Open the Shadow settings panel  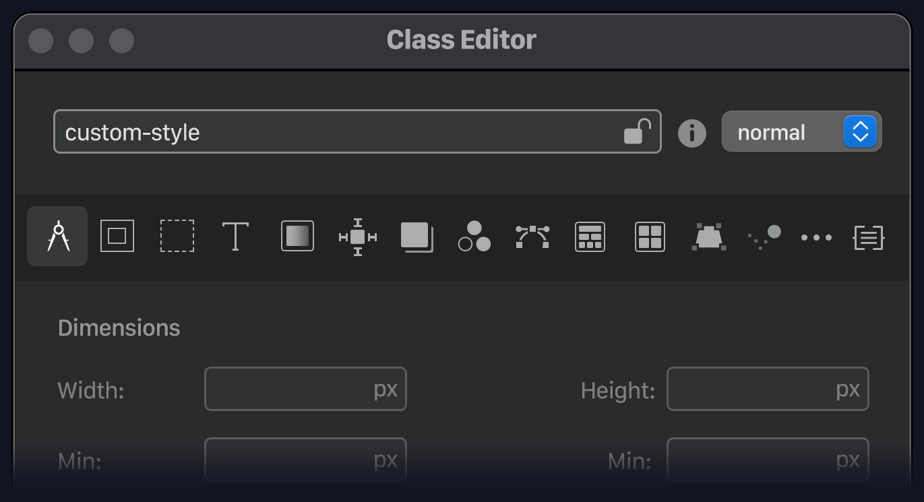point(416,237)
